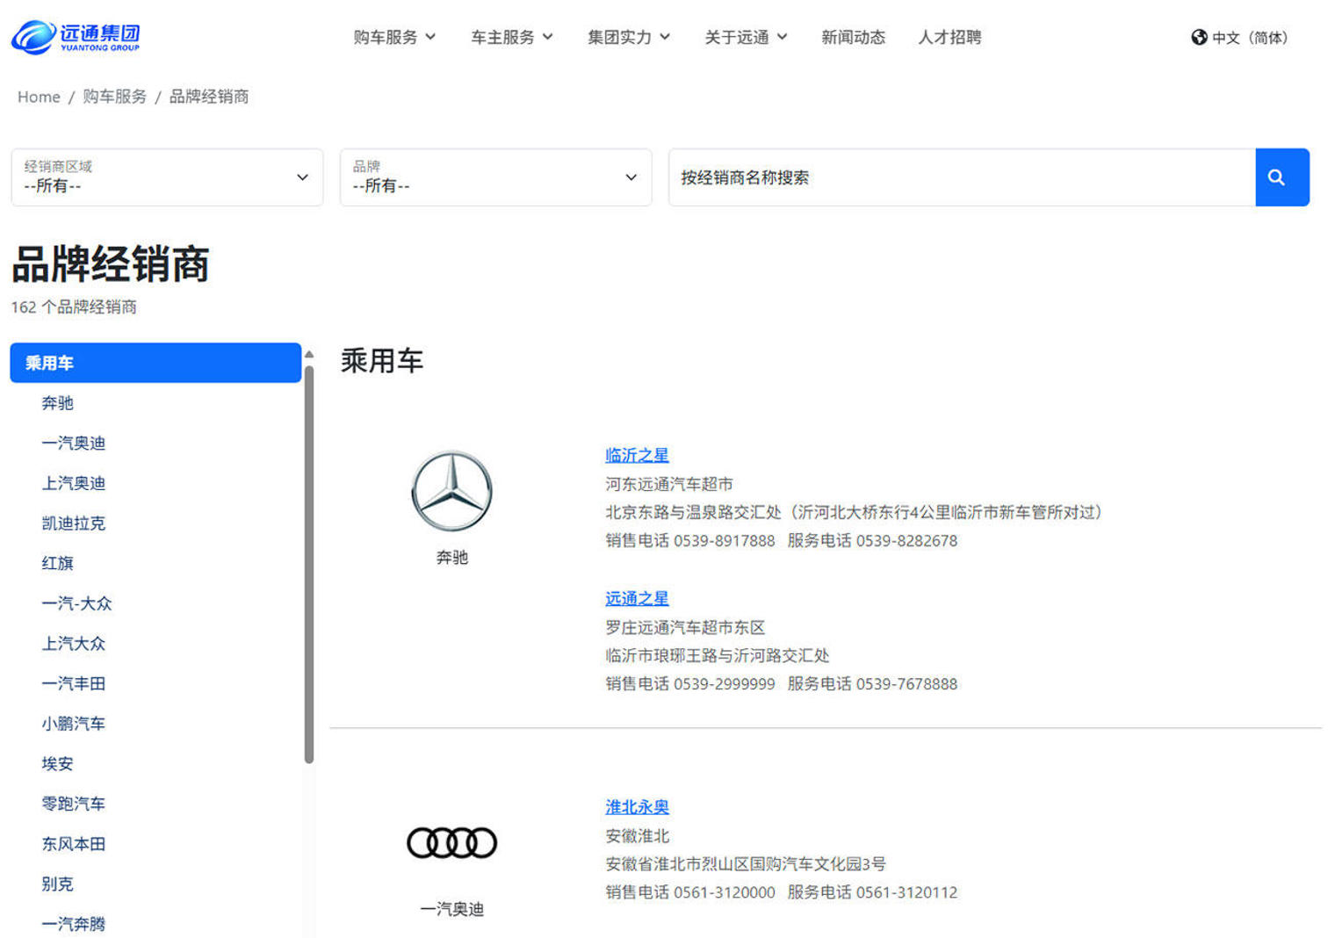
Task: Type in the dealer name search field
Action: pyautogui.click(x=962, y=177)
